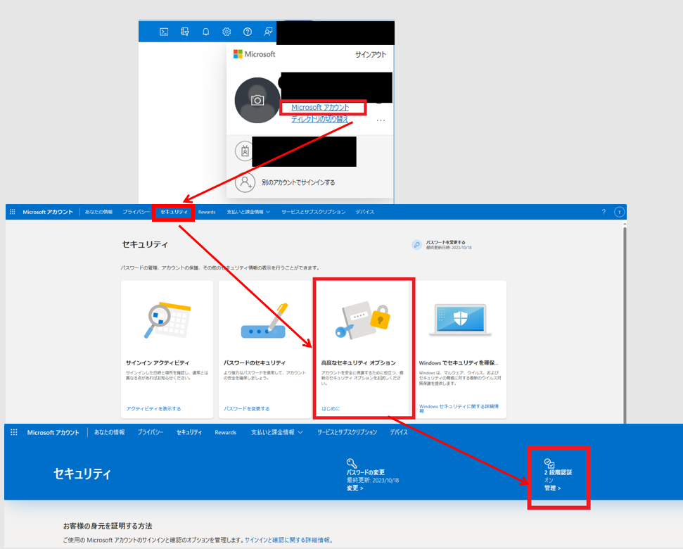
Task: Open サービスとサブスクリプション in the Security overview page nav bar
Action: coord(313,212)
